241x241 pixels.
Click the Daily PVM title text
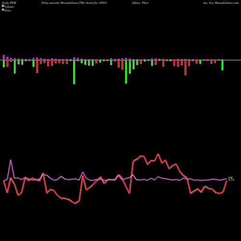click(9, 3)
